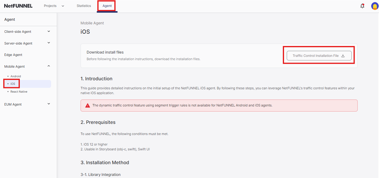Select iOS in the sidebar
The image size is (379, 178).
[12, 84]
